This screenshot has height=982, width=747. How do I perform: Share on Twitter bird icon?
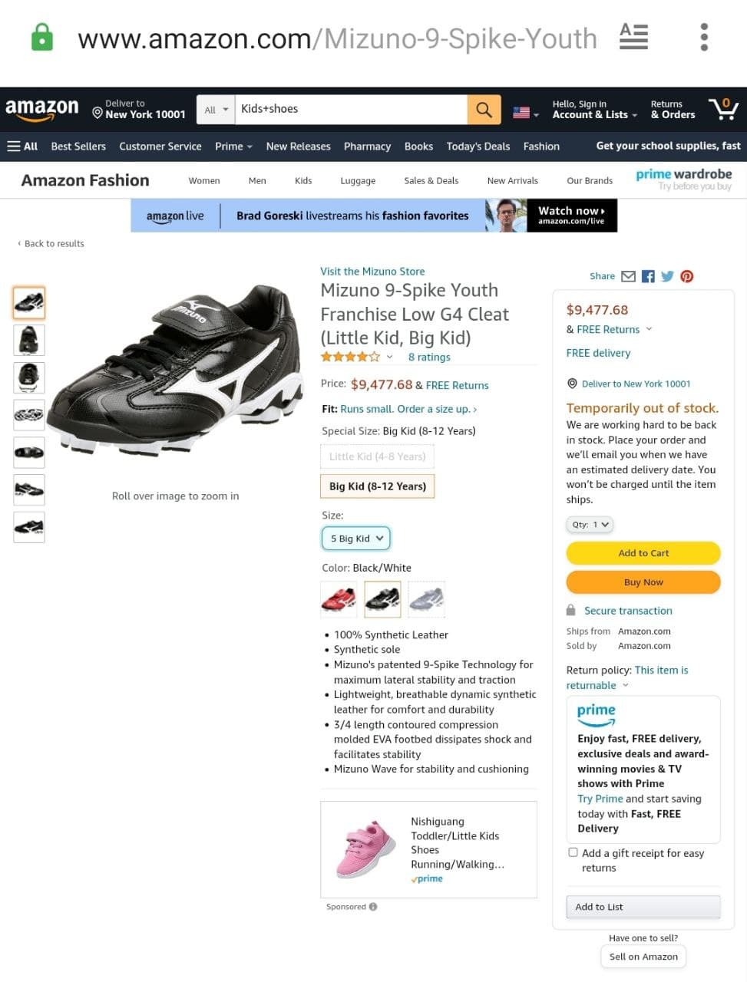[667, 276]
